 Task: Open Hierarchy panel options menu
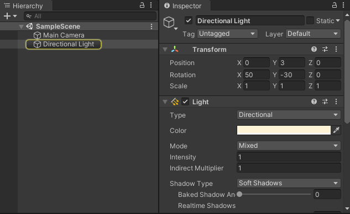151,5
